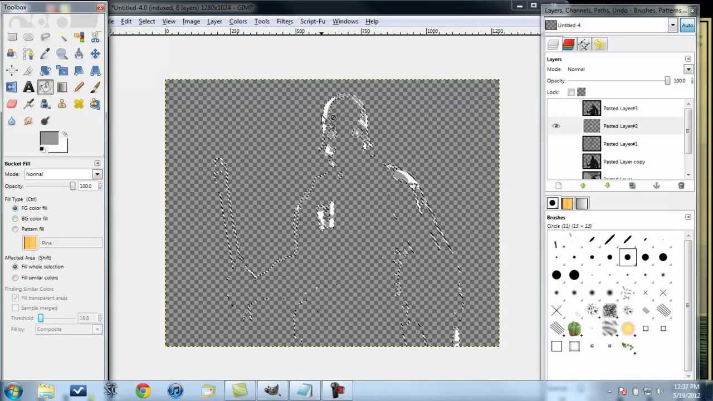Viewport: 713px width, 401px height.
Task: Open Brushes panel configuration menu arrow
Action: coord(688,217)
